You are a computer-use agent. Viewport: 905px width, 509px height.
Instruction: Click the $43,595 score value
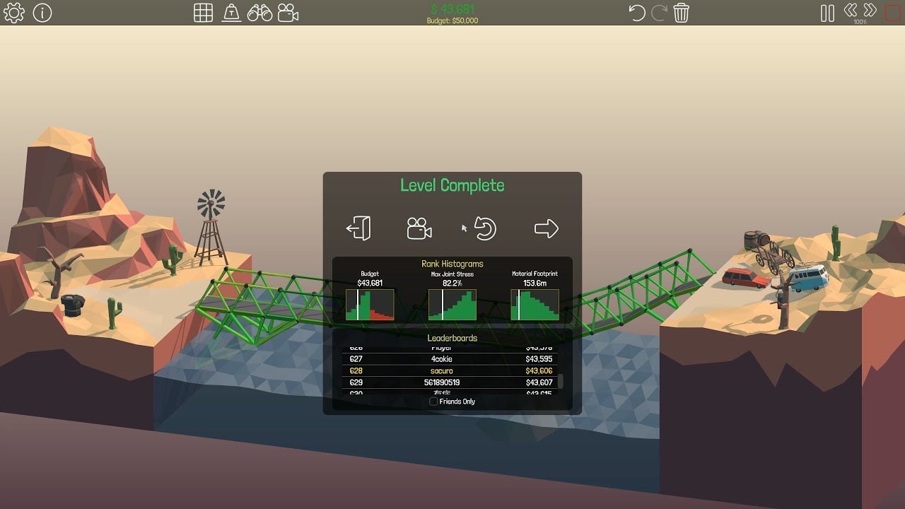(x=539, y=359)
